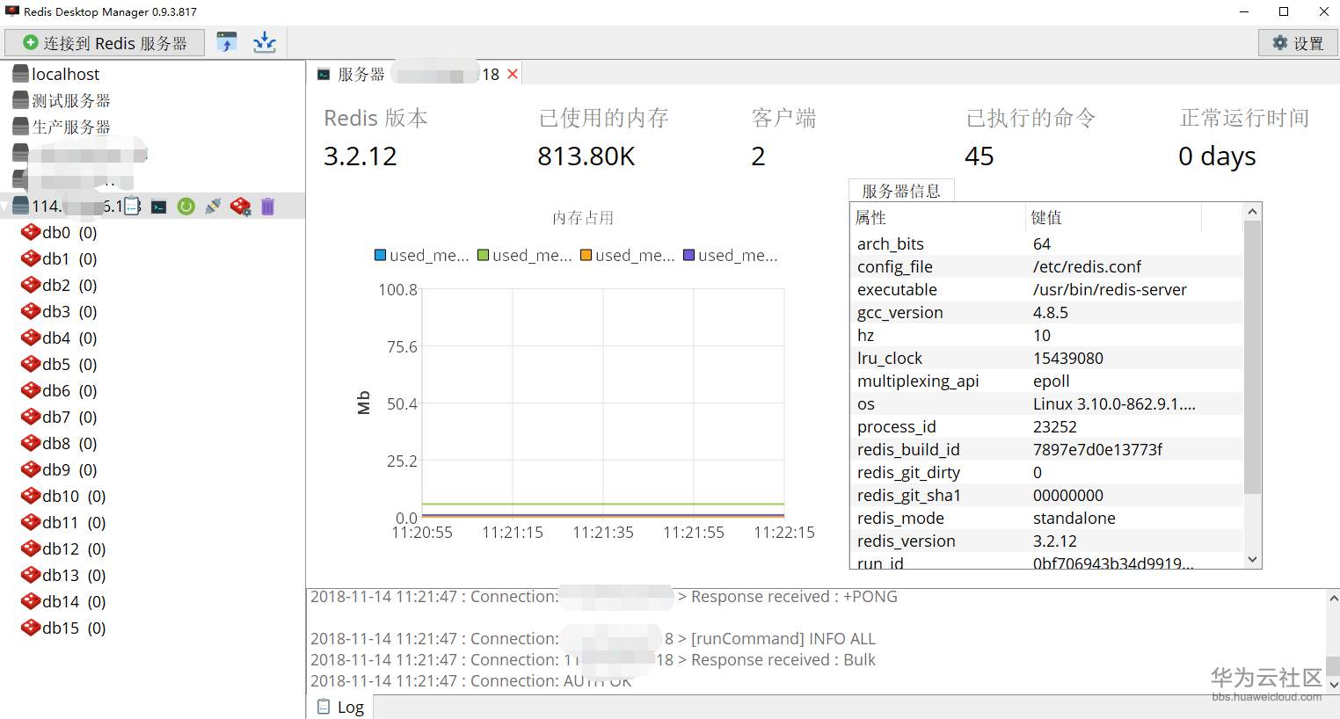Edit connection settings via red Redis gear icon
Screen dimensions: 1340x719
(x=240, y=207)
